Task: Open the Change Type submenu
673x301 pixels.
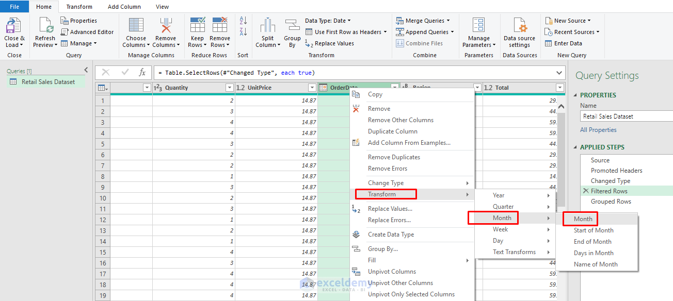Action: (411, 183)
